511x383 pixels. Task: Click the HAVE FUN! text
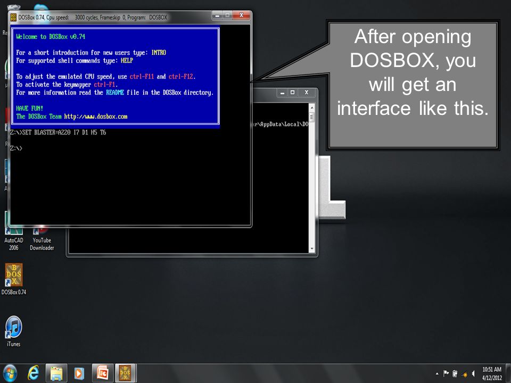(30, 109)
